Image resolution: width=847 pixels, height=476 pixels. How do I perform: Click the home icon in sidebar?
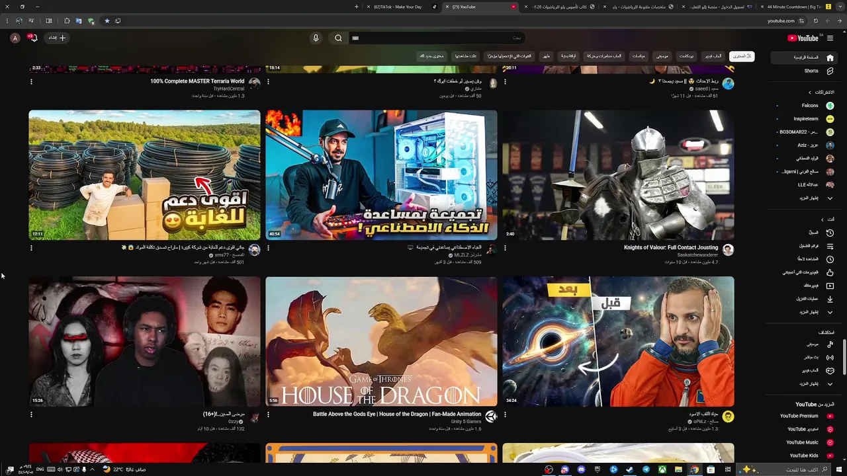[830, 58]
